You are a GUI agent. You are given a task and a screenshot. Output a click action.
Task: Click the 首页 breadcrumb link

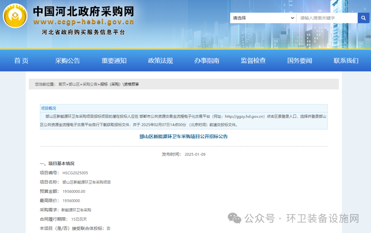62,84
